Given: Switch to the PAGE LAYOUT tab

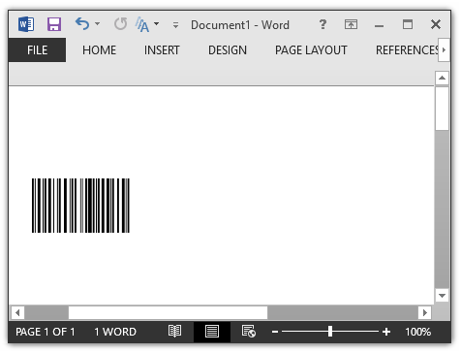Looking at the screenshot, I should coord(311,50).
